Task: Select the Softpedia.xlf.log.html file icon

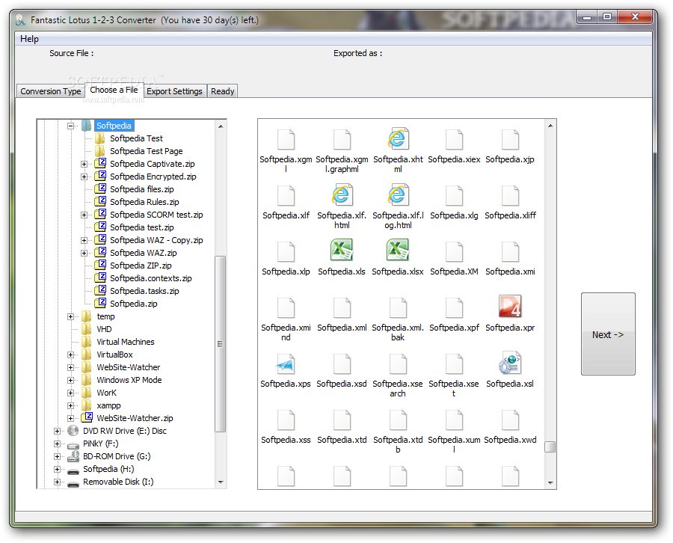Action: (398, 195)
